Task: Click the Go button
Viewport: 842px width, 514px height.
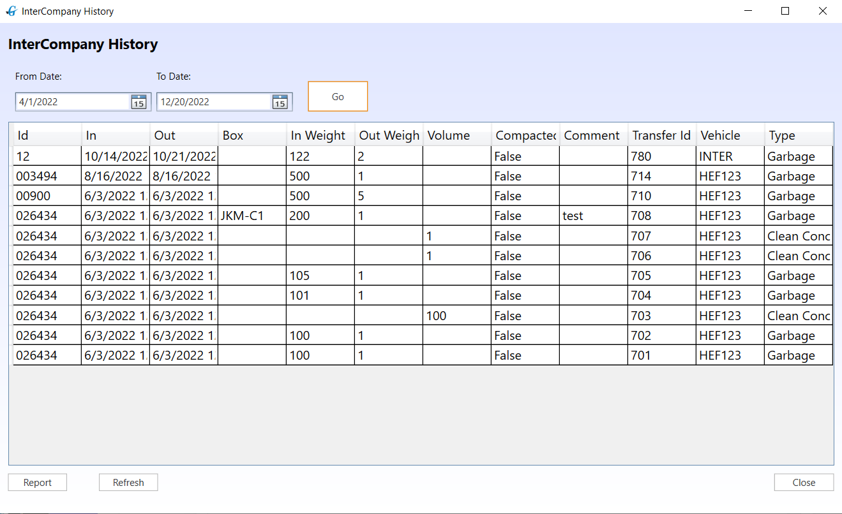Action: 338,97
